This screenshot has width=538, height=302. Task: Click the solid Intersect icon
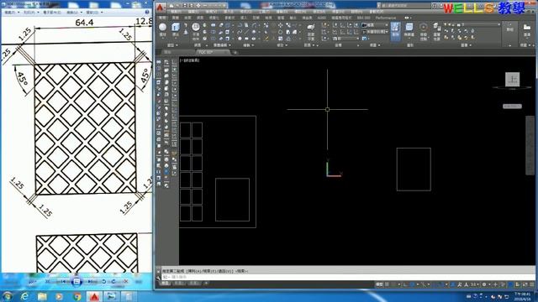point(213,39)
